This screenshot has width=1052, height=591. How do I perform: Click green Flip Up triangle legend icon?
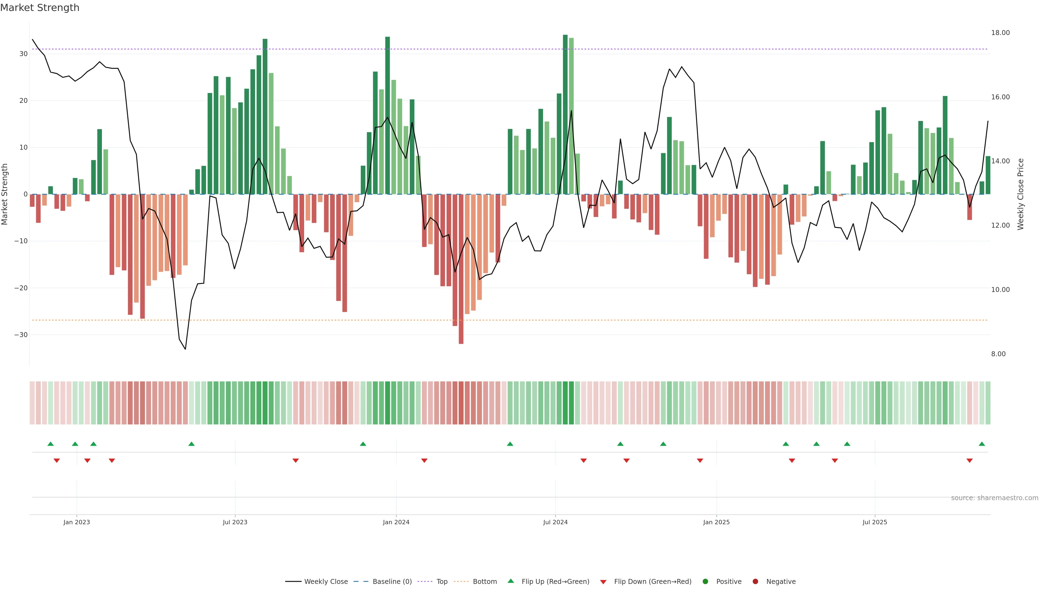tap(510, 581)
